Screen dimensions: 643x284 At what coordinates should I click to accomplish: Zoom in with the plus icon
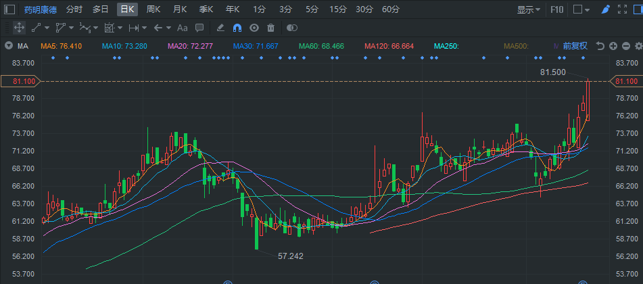pos(613,46)
